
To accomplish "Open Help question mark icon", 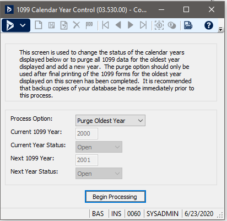I will 209,25.
